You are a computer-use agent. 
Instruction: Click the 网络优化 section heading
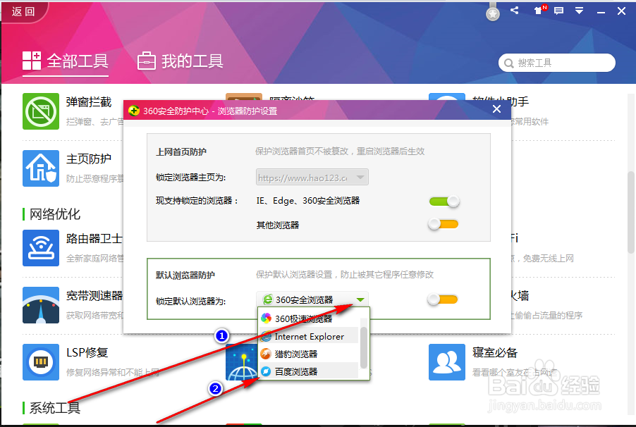click(55, 214)
